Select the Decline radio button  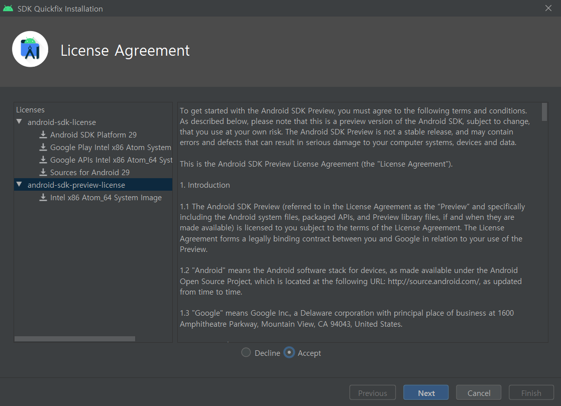pos(246,352)
